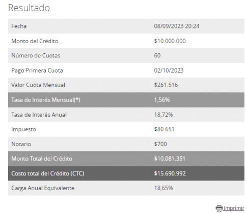Select Valor Cuota Mensual $261.516
Screen dimensions: 247x213
tap(166, 85)
